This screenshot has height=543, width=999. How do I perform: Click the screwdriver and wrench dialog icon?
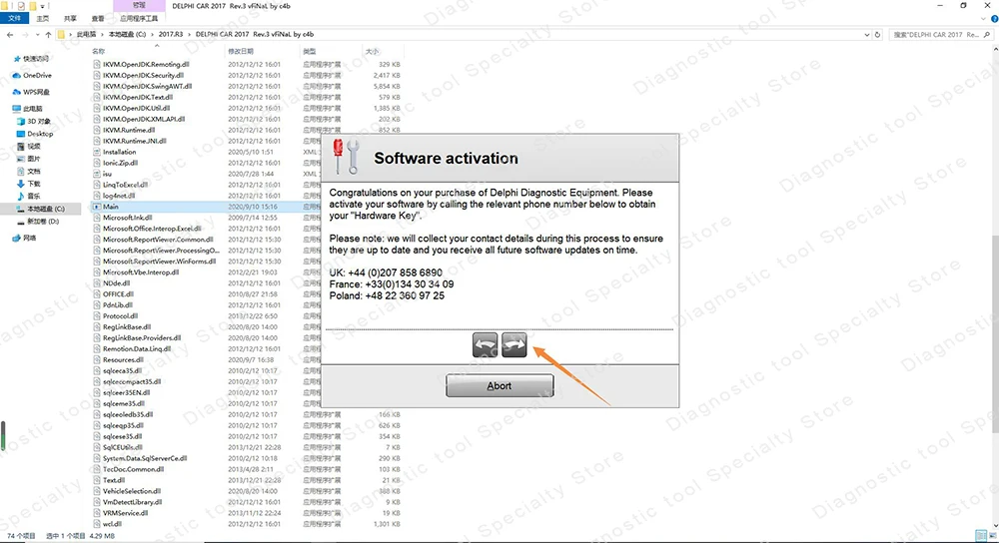[346, 156]
